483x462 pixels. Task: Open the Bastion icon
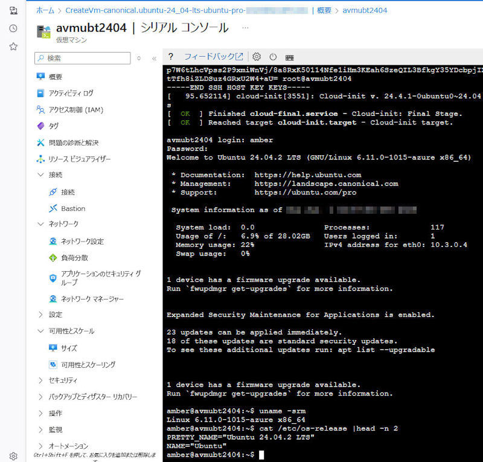pyautogui.click(x=53, y=208)
